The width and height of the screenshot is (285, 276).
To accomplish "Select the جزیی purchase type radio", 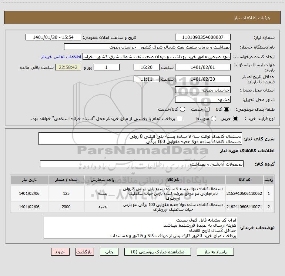I will click(x=235, y=119).
